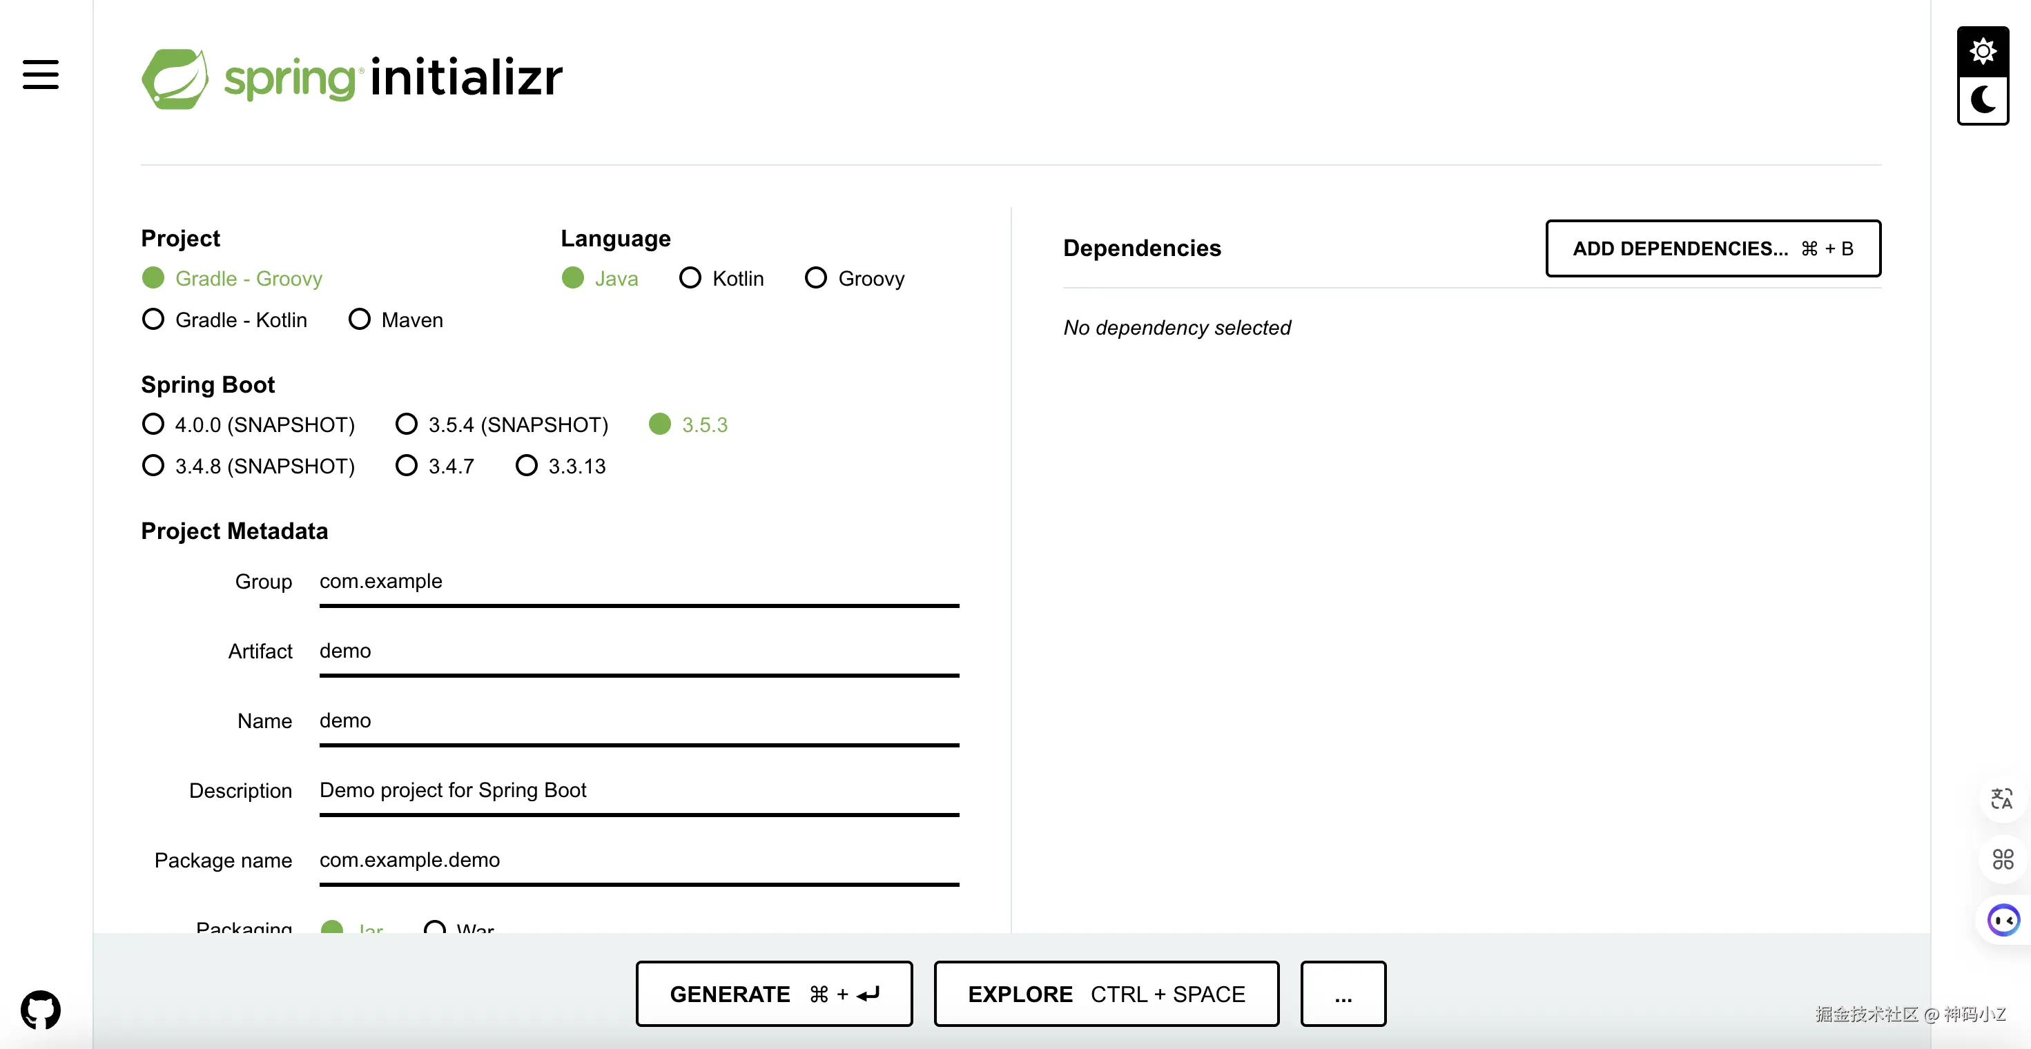Switch to dark theme moon icon
Screen dimensions: 2031x1049
[x=1982, y=100]
